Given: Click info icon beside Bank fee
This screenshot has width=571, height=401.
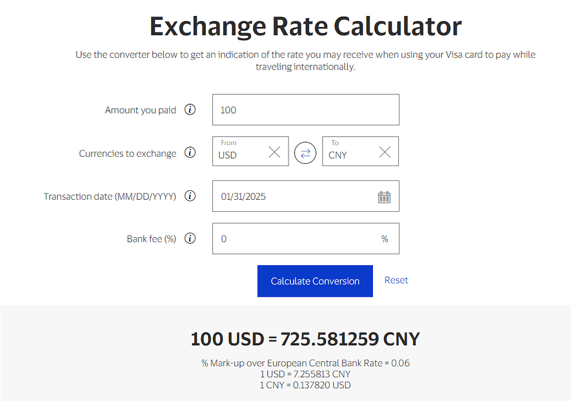Looking at the screenshot, I should pyautogui.click(x=190, y=239).
